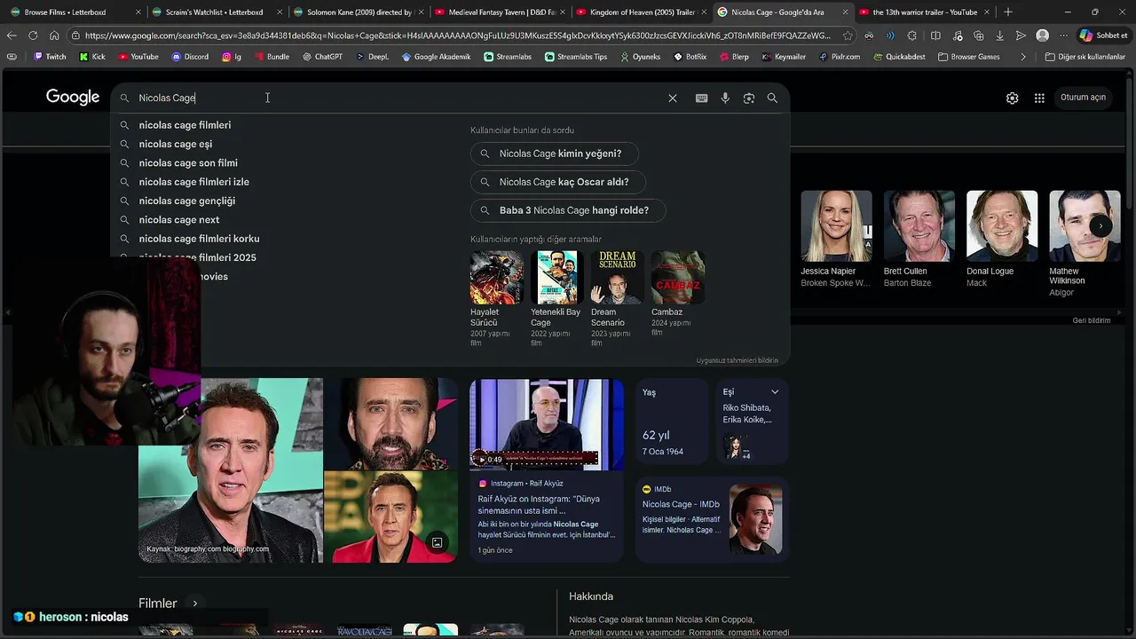Image resolution: width=1136 pixels, height=639 pixels.
Task: Open Google Lens image search
Action: pyautogui.click(x=749, y=99)
